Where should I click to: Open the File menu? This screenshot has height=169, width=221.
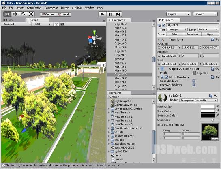[4, 8]
